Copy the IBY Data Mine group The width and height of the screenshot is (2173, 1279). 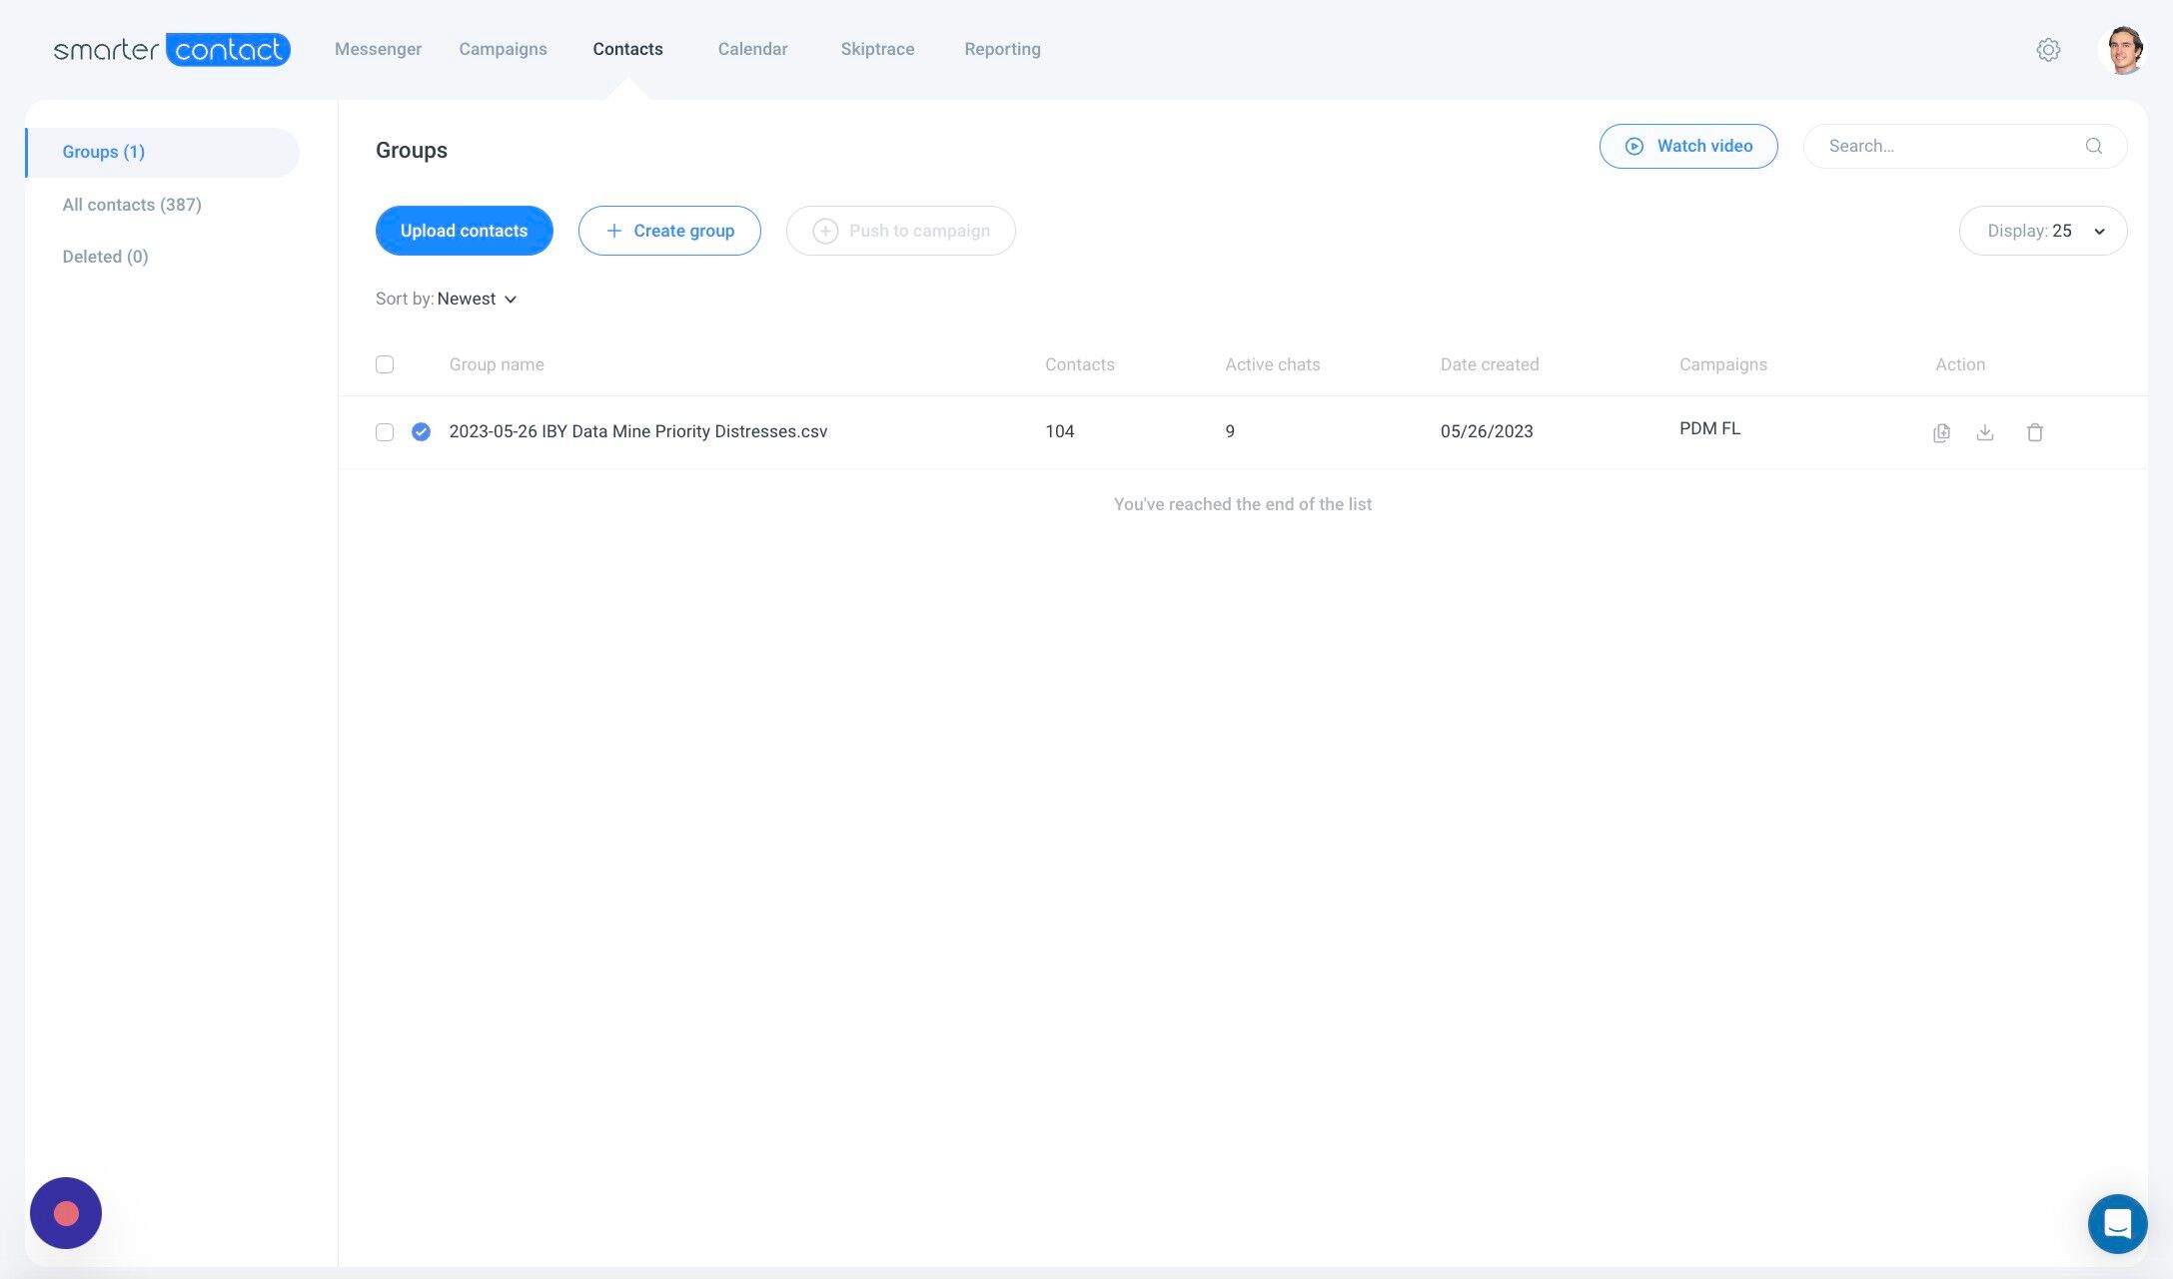click(x=1941, y=432)
